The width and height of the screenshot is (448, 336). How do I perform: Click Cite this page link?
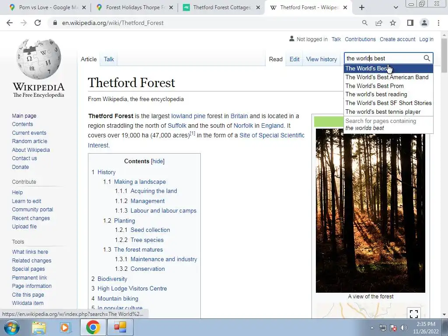[x=28, y=294]
